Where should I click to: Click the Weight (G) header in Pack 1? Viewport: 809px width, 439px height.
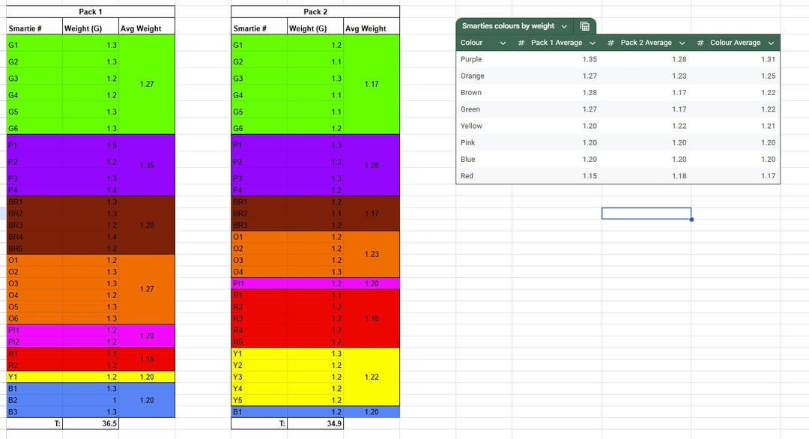[83, 28]
